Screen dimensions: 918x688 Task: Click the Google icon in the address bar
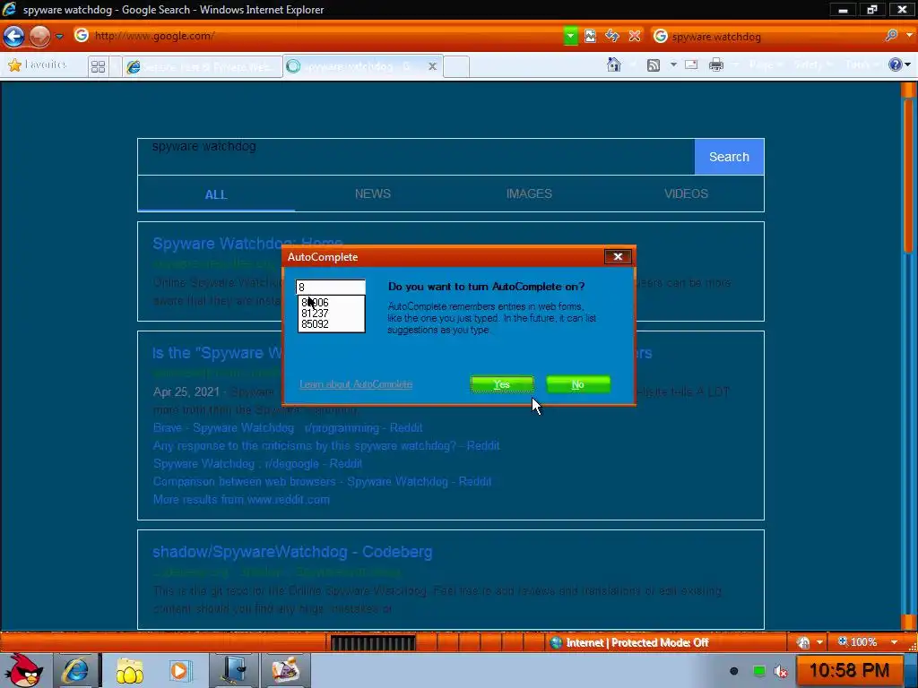pyautogui.click(x=82, y=36)
